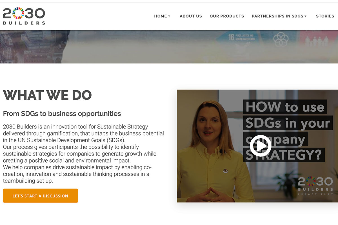Click the interlocking circles icon in banner
The height and width of the screenshot is (225, 338).
point(281,39)
